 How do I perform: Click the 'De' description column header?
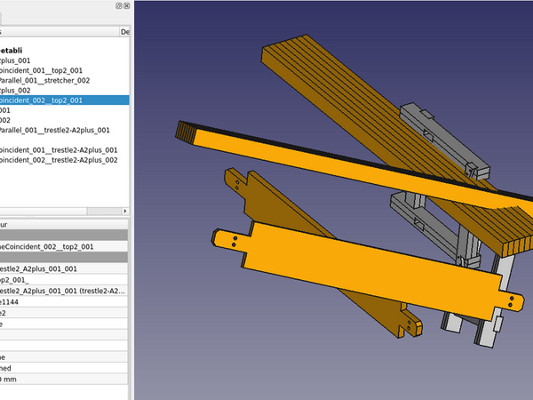125,31
